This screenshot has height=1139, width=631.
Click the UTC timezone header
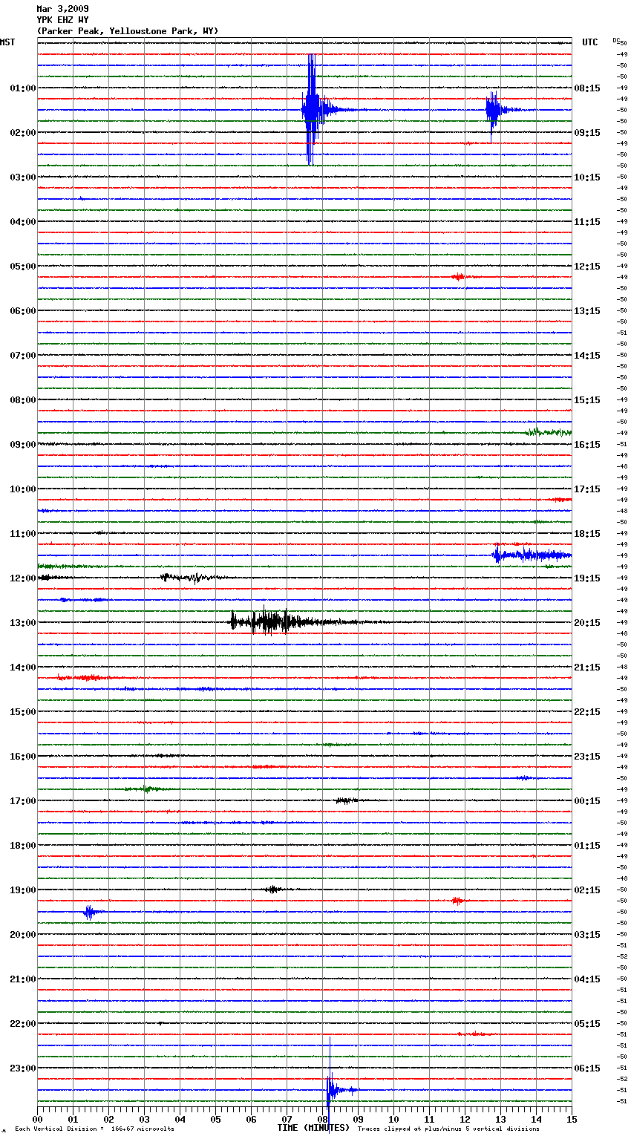(x=590, y=42)
